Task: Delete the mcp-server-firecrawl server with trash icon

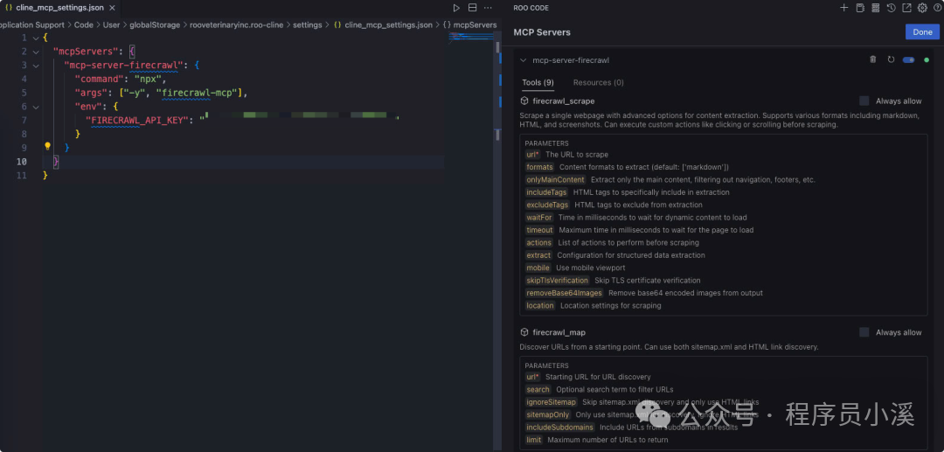Action: pyautogui.click(x=873, y=59)
